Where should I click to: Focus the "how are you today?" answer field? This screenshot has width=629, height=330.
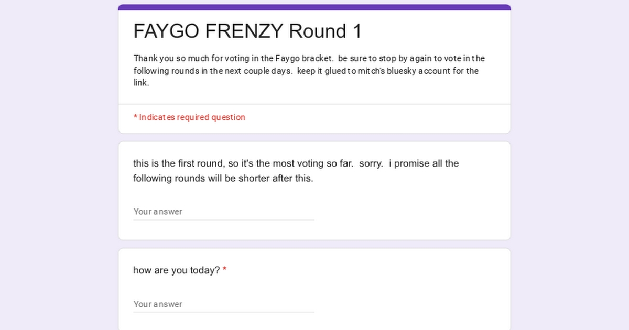tap(224, 304)
